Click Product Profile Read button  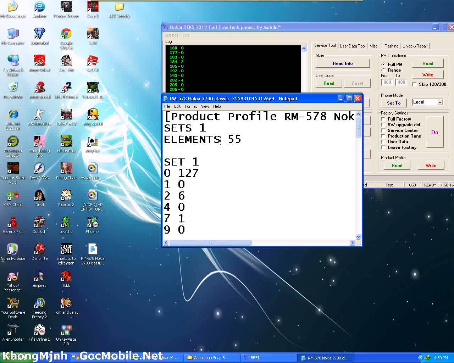click(x=397, y=166)
